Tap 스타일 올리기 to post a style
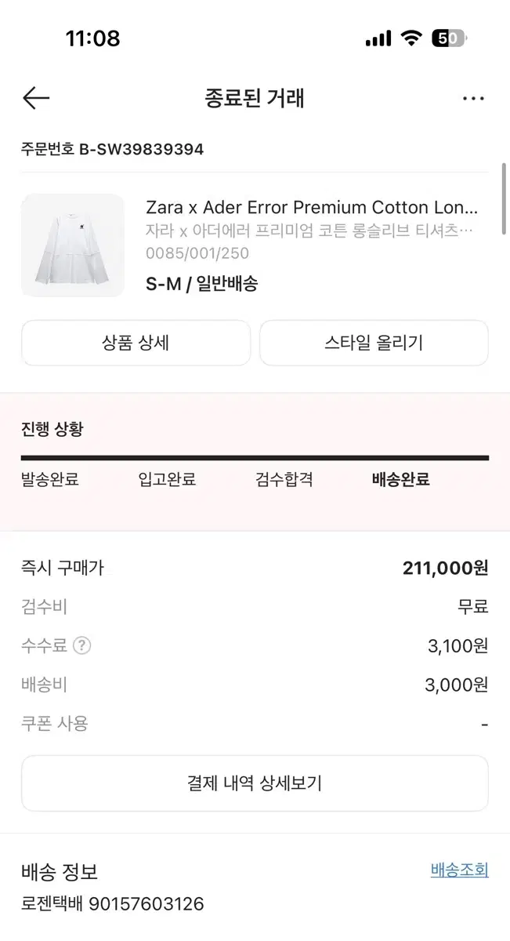Image resolution: width=510 pixels, height=941 pixels. tap(374, 343)
